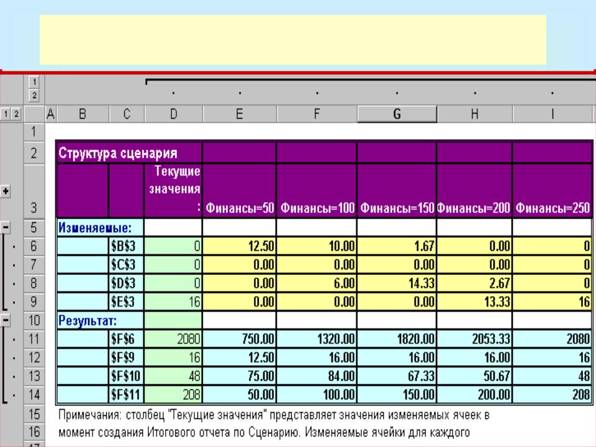This screenshot has height=447, width=596.
Task: Select column E header
Action: [x=240, y=114]
